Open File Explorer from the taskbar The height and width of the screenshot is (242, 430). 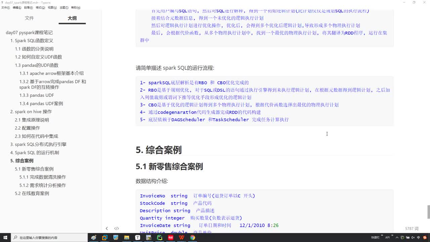127,237
